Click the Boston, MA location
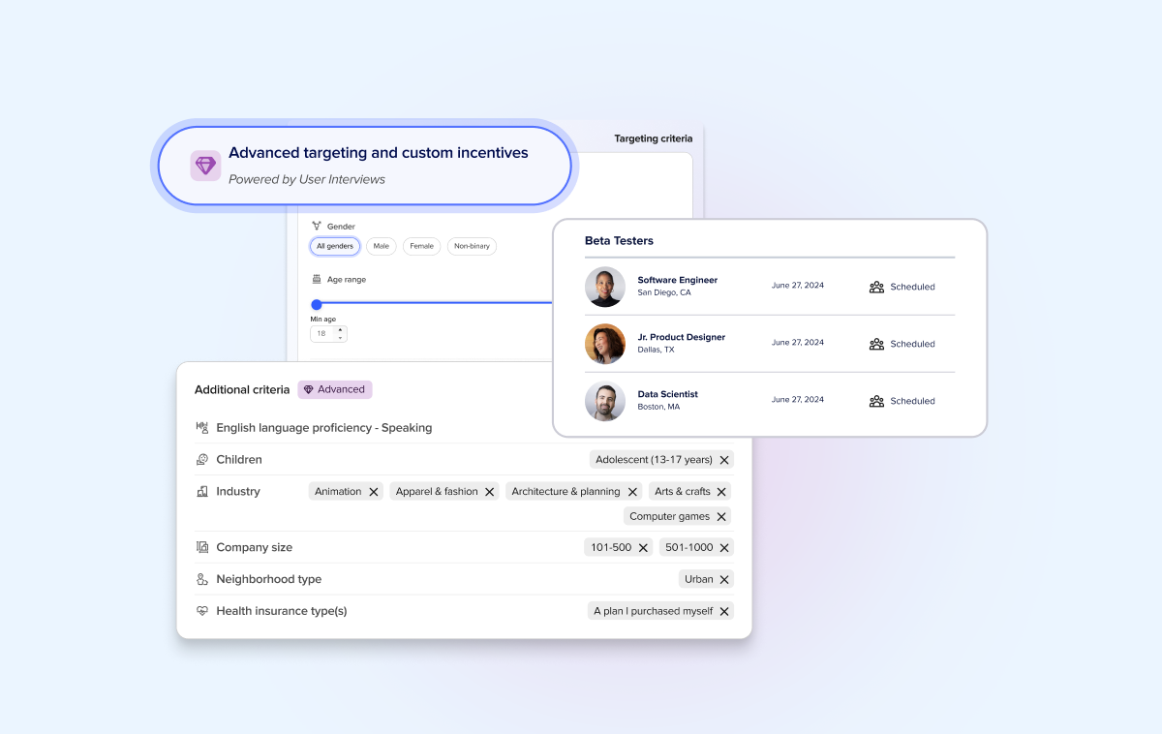The image size is (1162, 734). [658, 407]
